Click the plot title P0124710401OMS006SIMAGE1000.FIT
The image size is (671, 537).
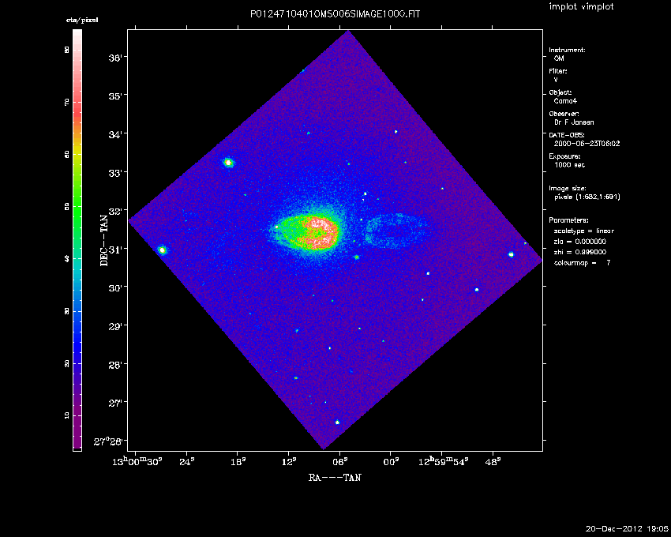pyautogui.click(x=335, y=14)
